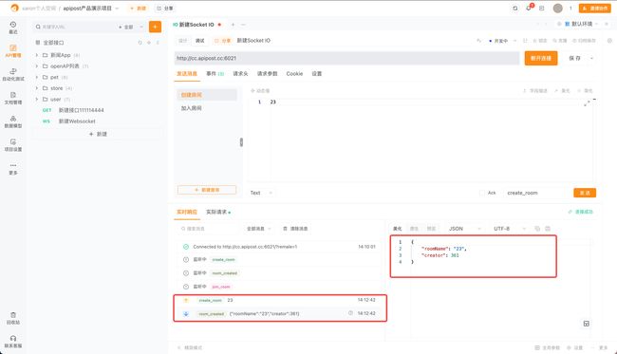The height and width of the screenshot is (354, 617).
Task: Select the 加入房间 message item
Action: tap(207, 108)
